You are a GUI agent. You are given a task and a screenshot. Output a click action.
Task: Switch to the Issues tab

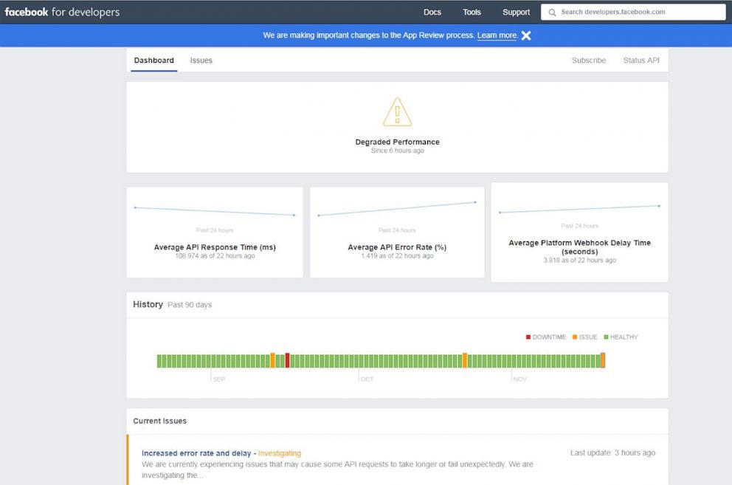pyautogui.click(x=201, y=61)
